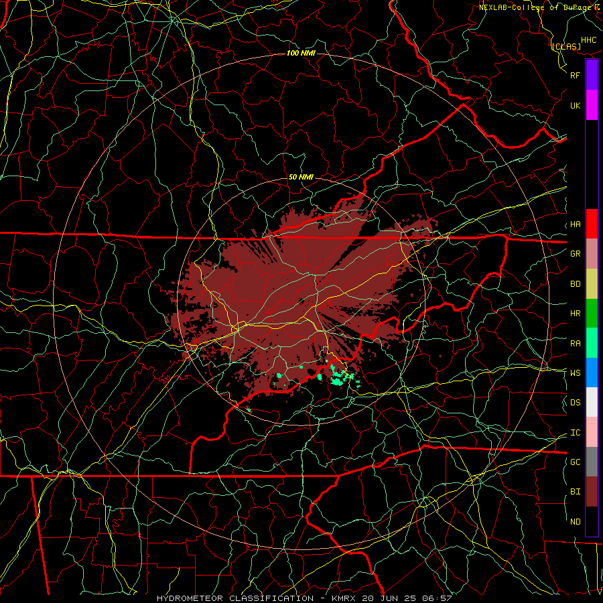Image resolution: width=603 pixels, height=603 pixels.
Task: Click the 'BI' legend label
Action: [x=575, y=492]
